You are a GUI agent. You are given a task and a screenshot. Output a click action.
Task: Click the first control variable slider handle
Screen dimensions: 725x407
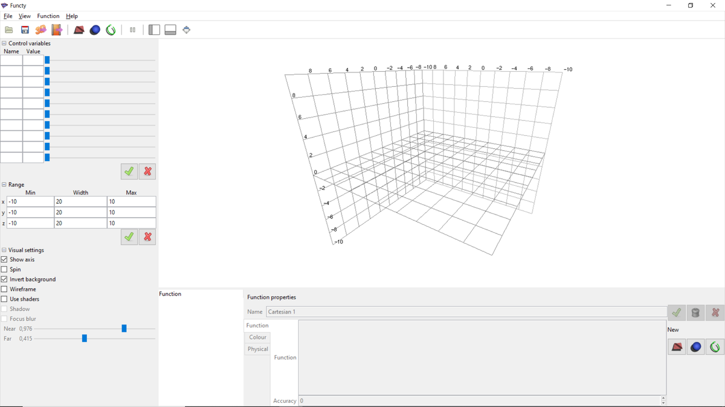pos(47,60)
